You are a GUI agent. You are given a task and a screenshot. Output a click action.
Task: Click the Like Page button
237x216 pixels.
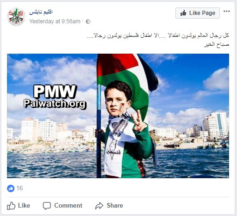pyautogui.click(x=197, y=13)
